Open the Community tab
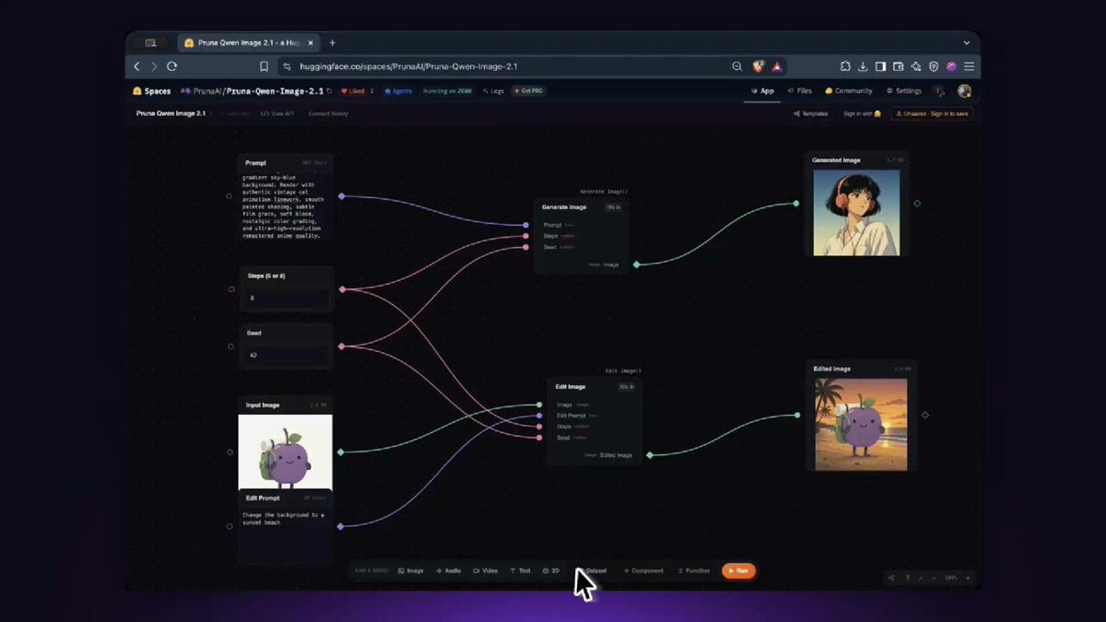1106x622 pixels. point(849,91)
